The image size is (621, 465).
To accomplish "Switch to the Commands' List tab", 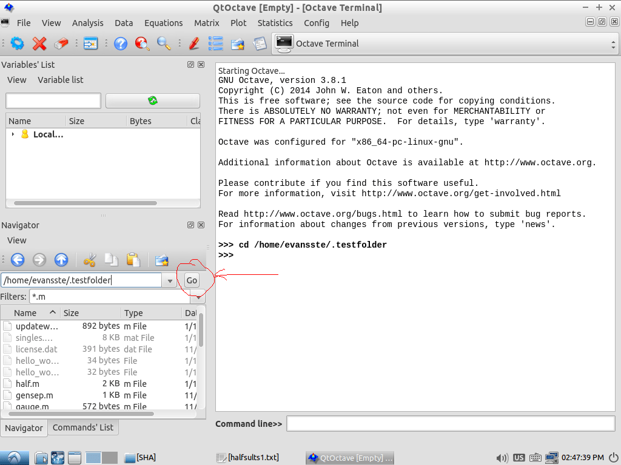I will click(83, 427).
